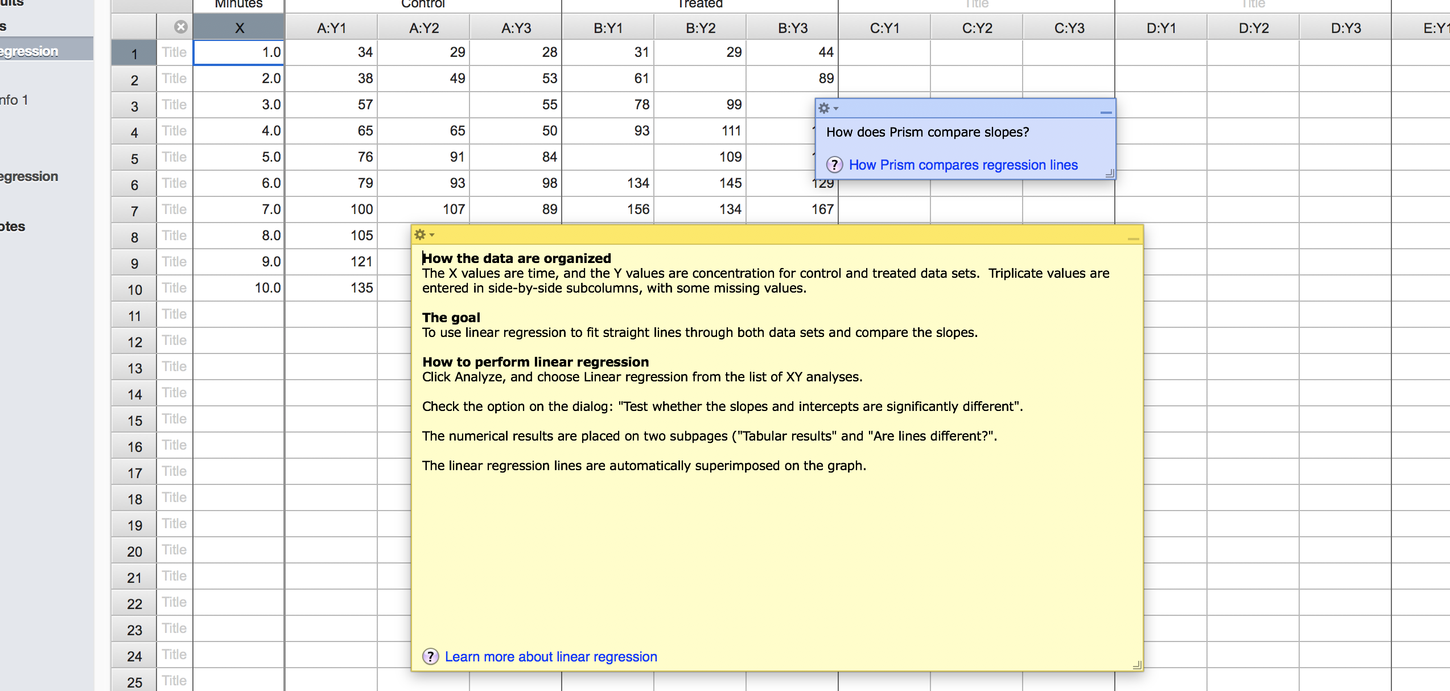This screenshot has height=691, width=1450.
Task: Click Title field of row 12
Action: pos(174,340)
